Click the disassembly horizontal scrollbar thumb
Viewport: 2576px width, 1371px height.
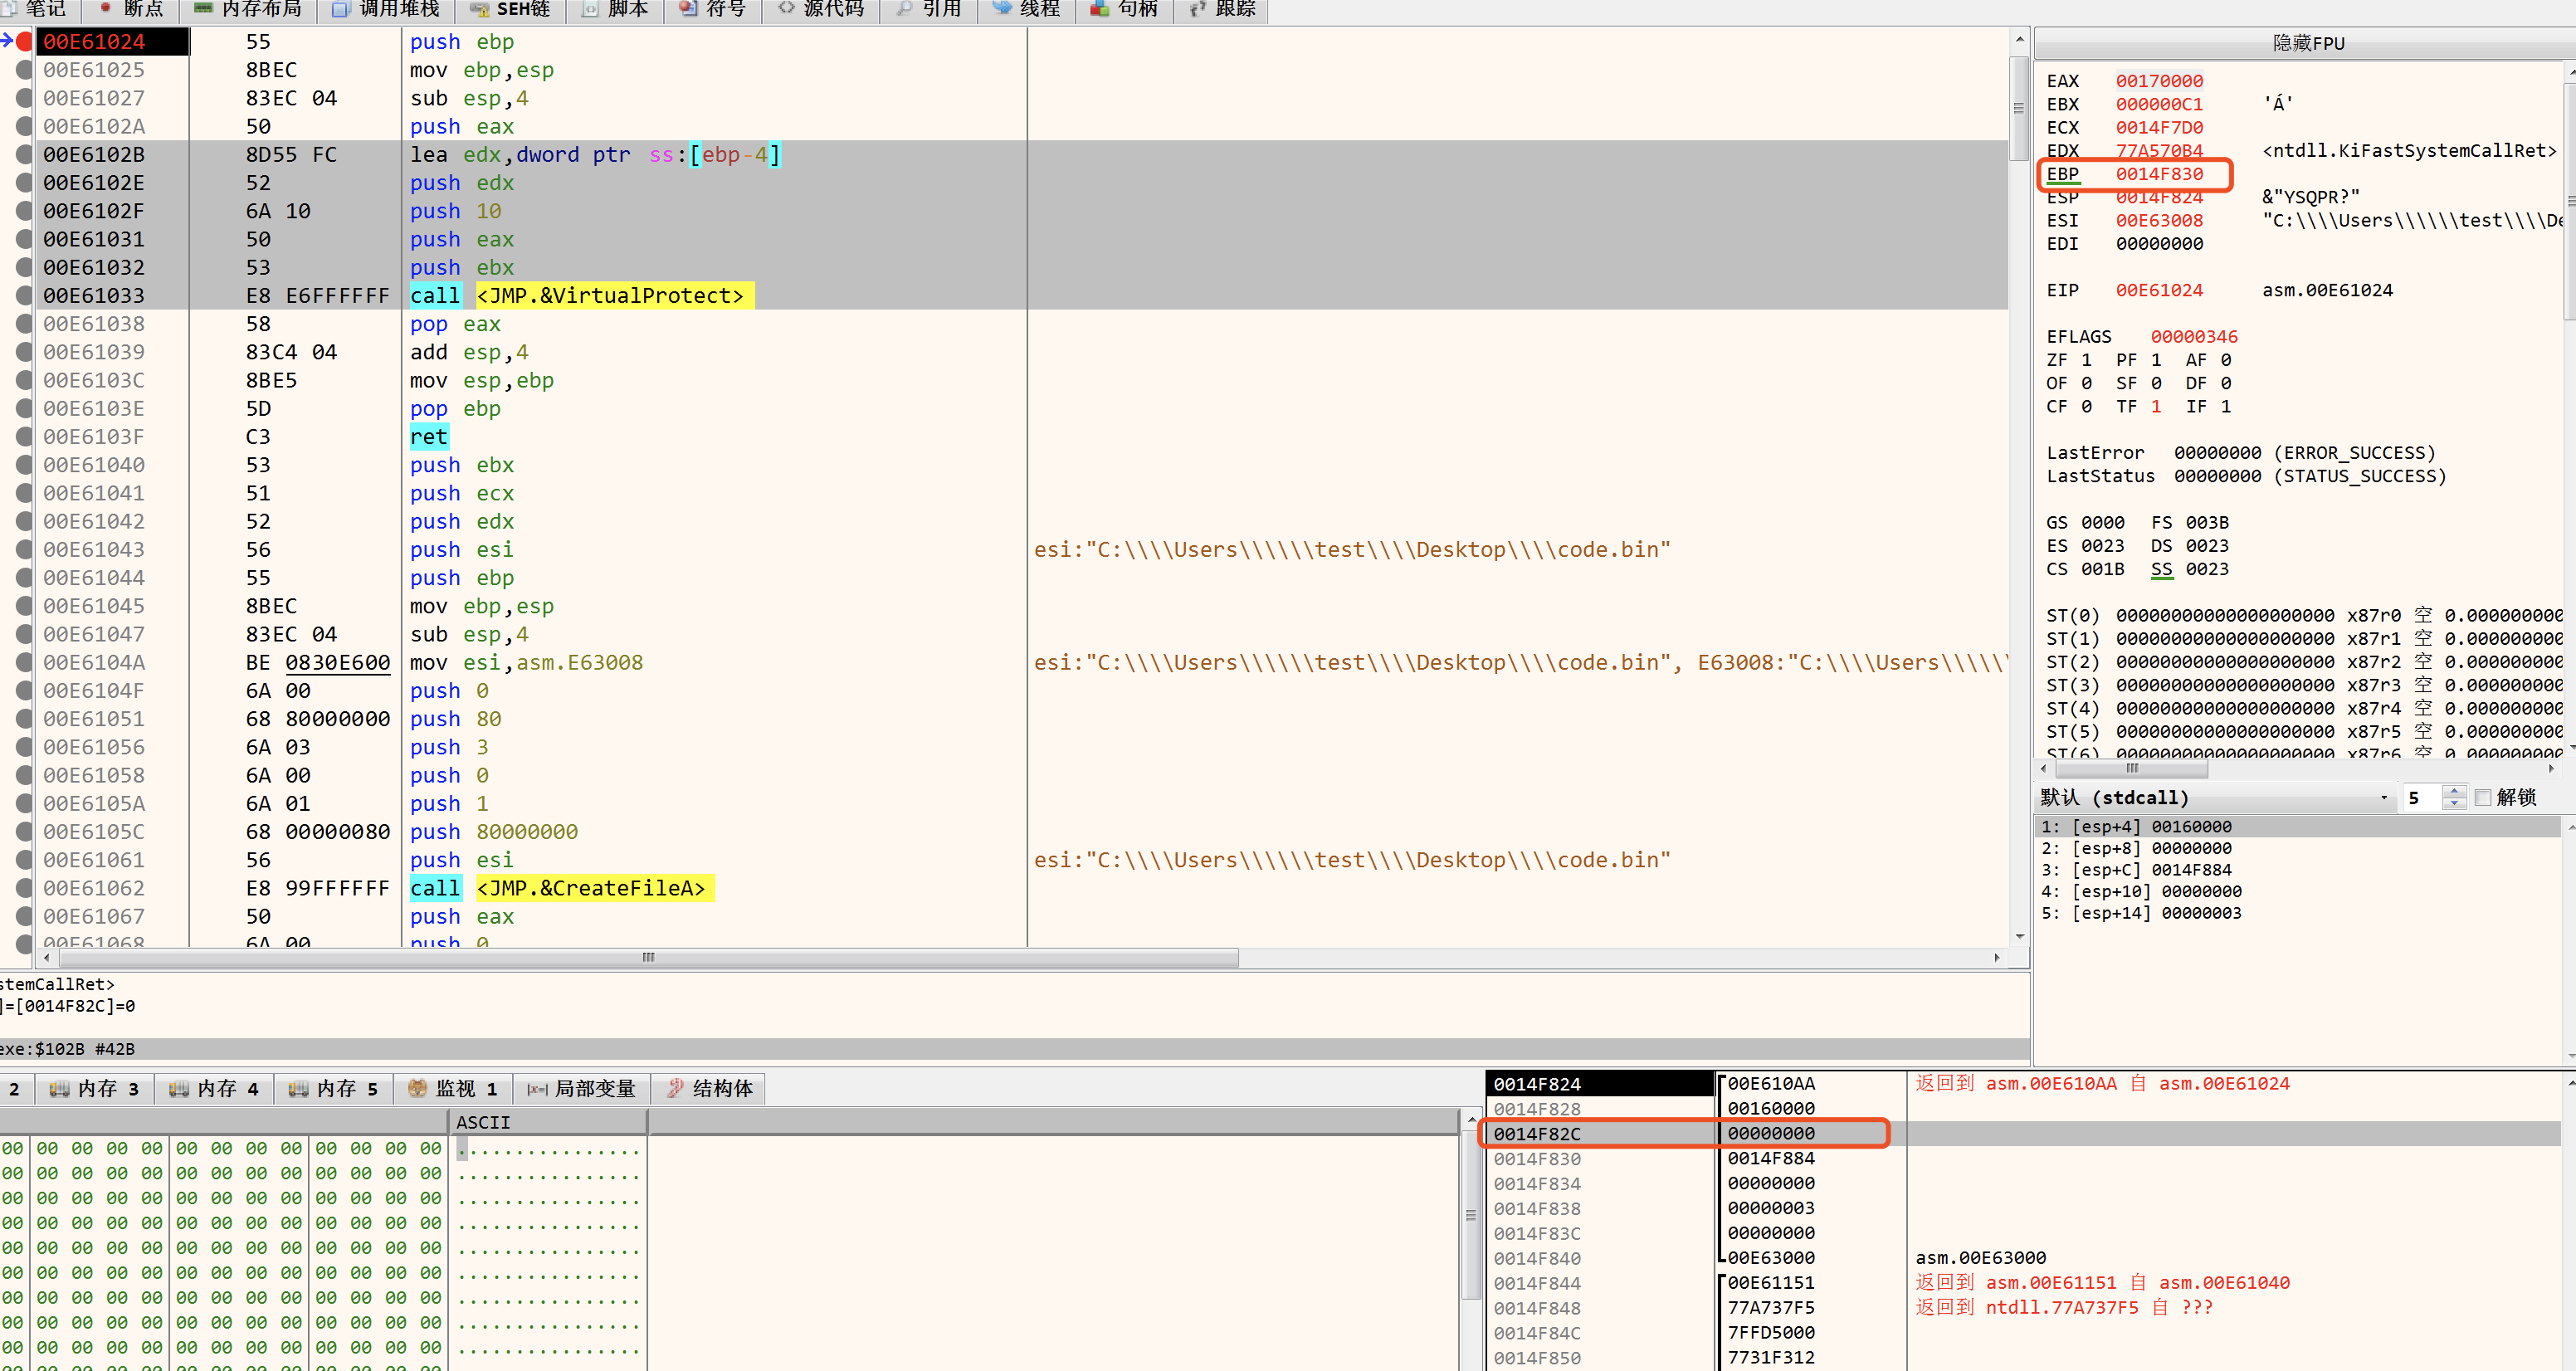648,957
